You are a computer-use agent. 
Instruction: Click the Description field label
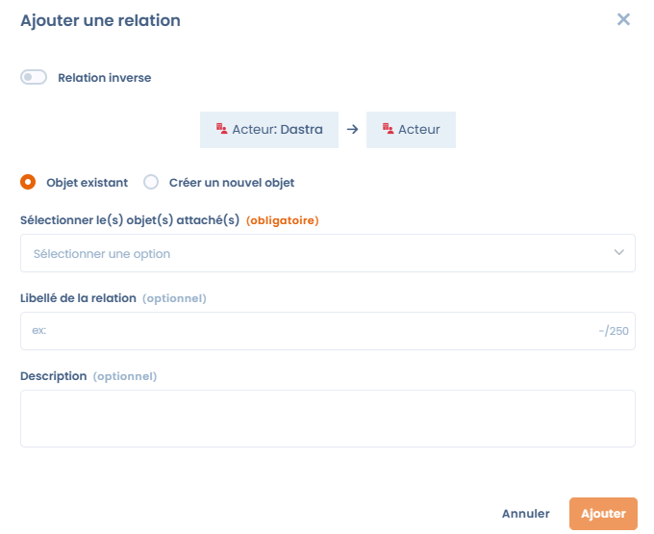tap(53, 376)
